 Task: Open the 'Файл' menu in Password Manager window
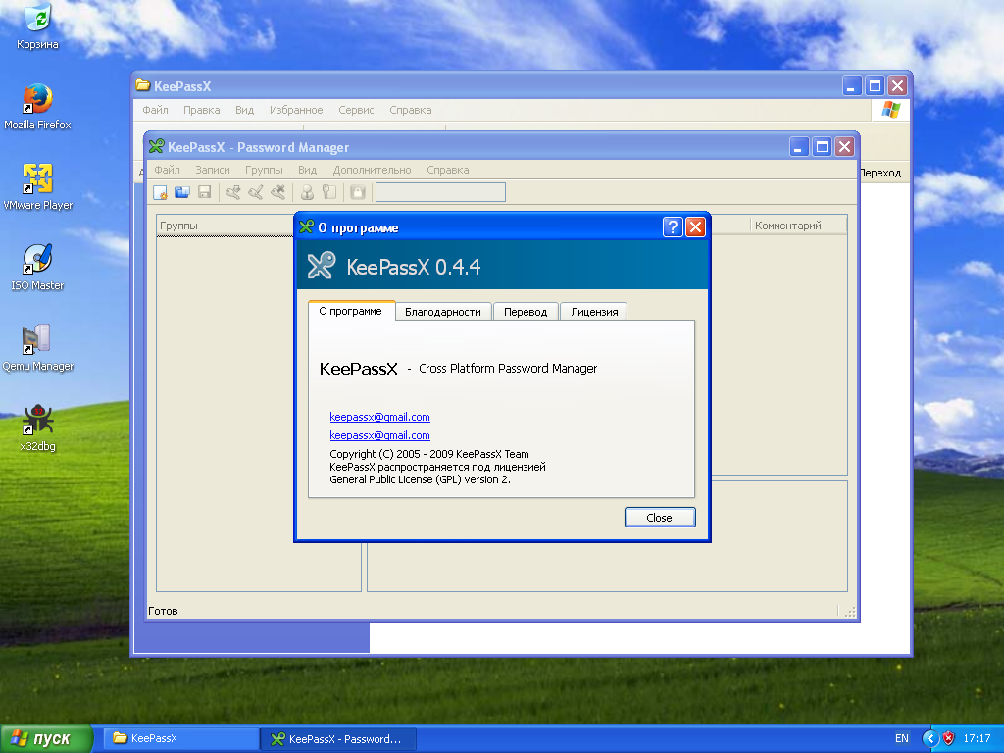pos(167,170)
